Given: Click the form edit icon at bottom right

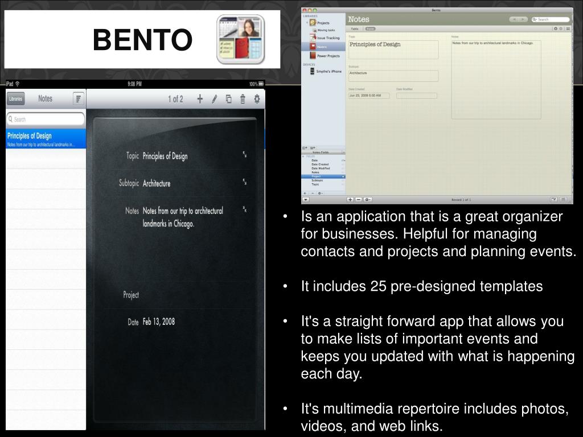Looking at the screenshot, I should [x=553, y=200].
